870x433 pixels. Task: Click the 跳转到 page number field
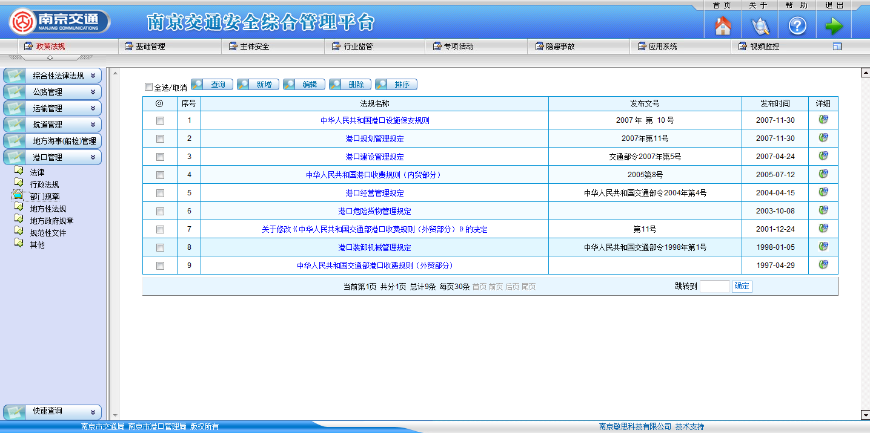(714, 286)
